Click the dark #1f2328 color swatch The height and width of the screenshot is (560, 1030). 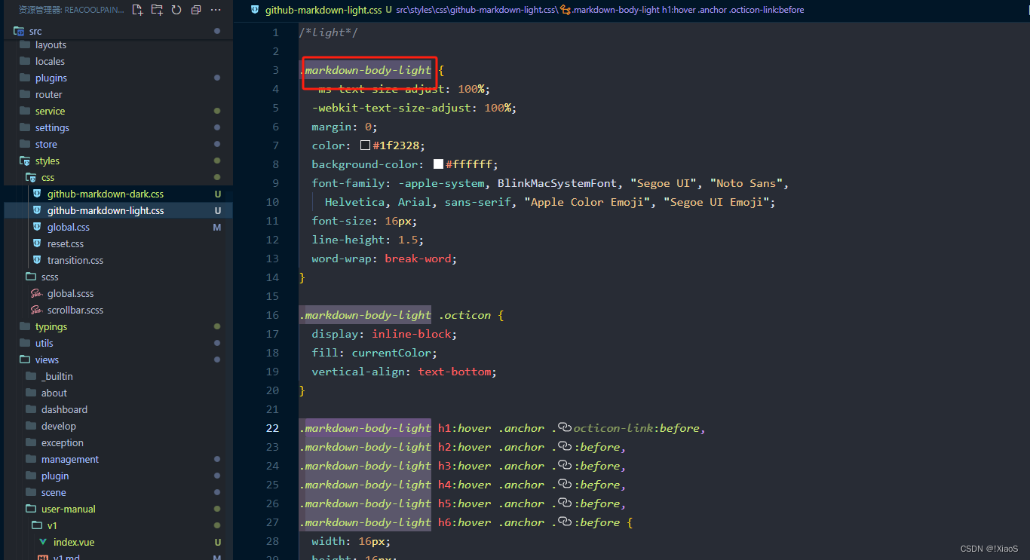[x=364, y=145]
